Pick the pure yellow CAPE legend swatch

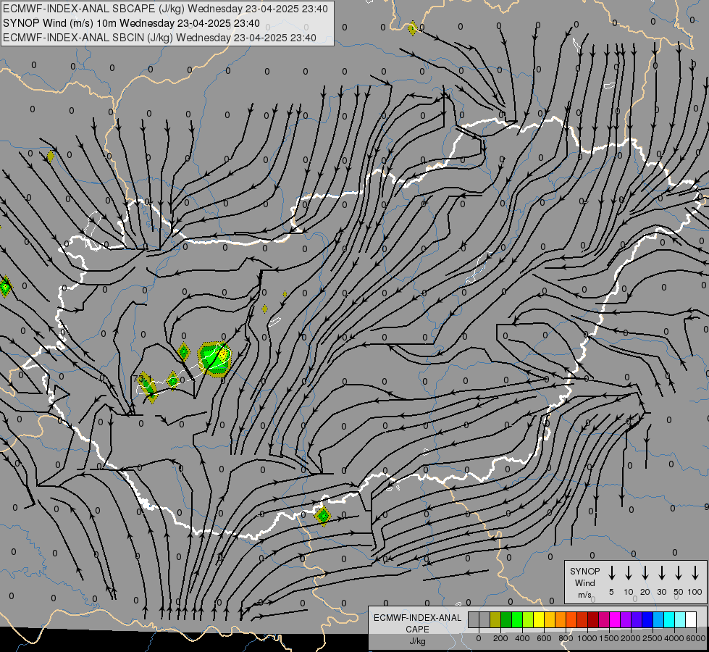click(539, 619)
